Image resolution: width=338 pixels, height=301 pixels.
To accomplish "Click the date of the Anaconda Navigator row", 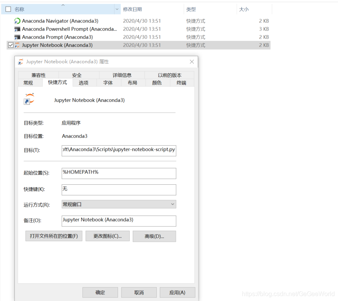I will (142, 21).
